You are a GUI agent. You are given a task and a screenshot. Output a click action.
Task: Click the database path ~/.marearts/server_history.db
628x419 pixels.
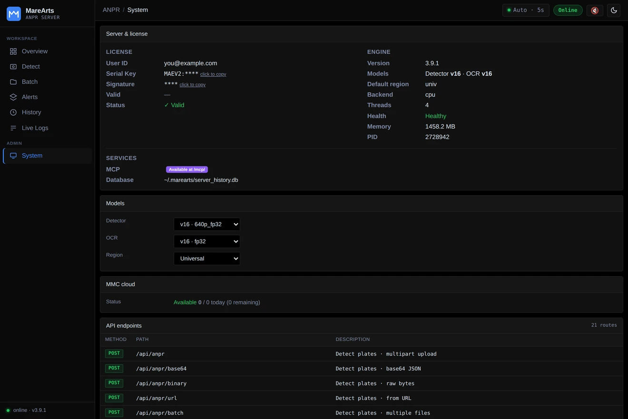(x=201, y=180)
